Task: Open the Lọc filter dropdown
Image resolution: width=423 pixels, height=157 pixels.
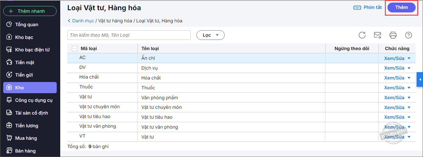Action: pos(210,35)
